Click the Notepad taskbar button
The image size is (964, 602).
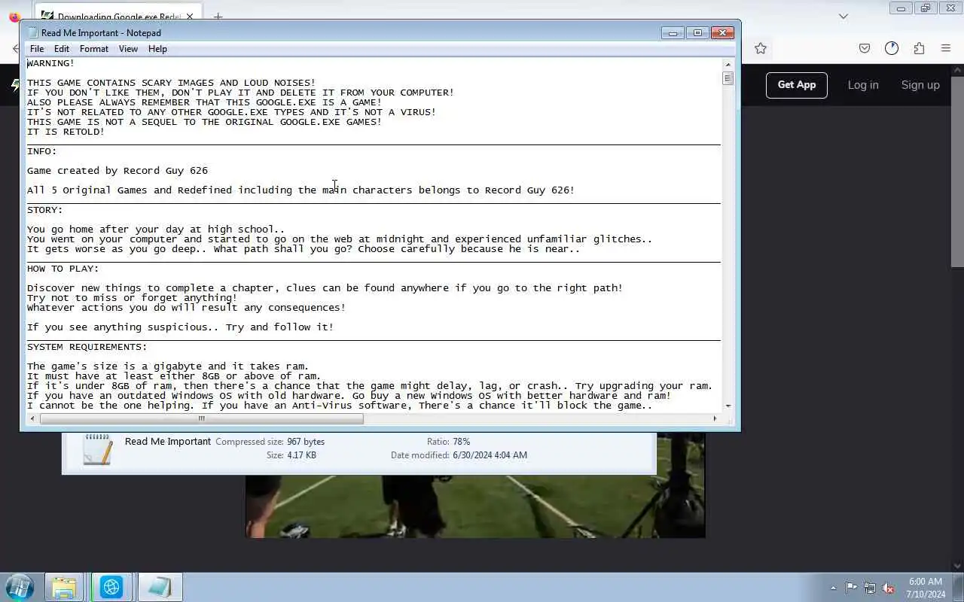tap(160, 587)
